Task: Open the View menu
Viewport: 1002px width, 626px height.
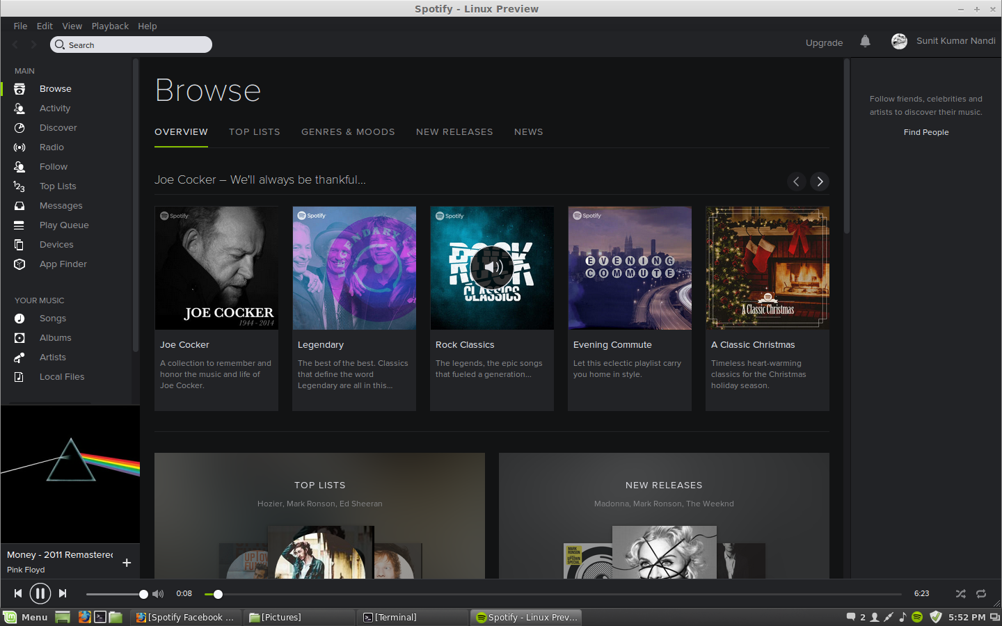Action: pyautogui.click(x=72, y=26)
